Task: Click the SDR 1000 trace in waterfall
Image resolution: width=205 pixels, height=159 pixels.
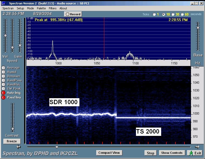Action: pos(71,114)
